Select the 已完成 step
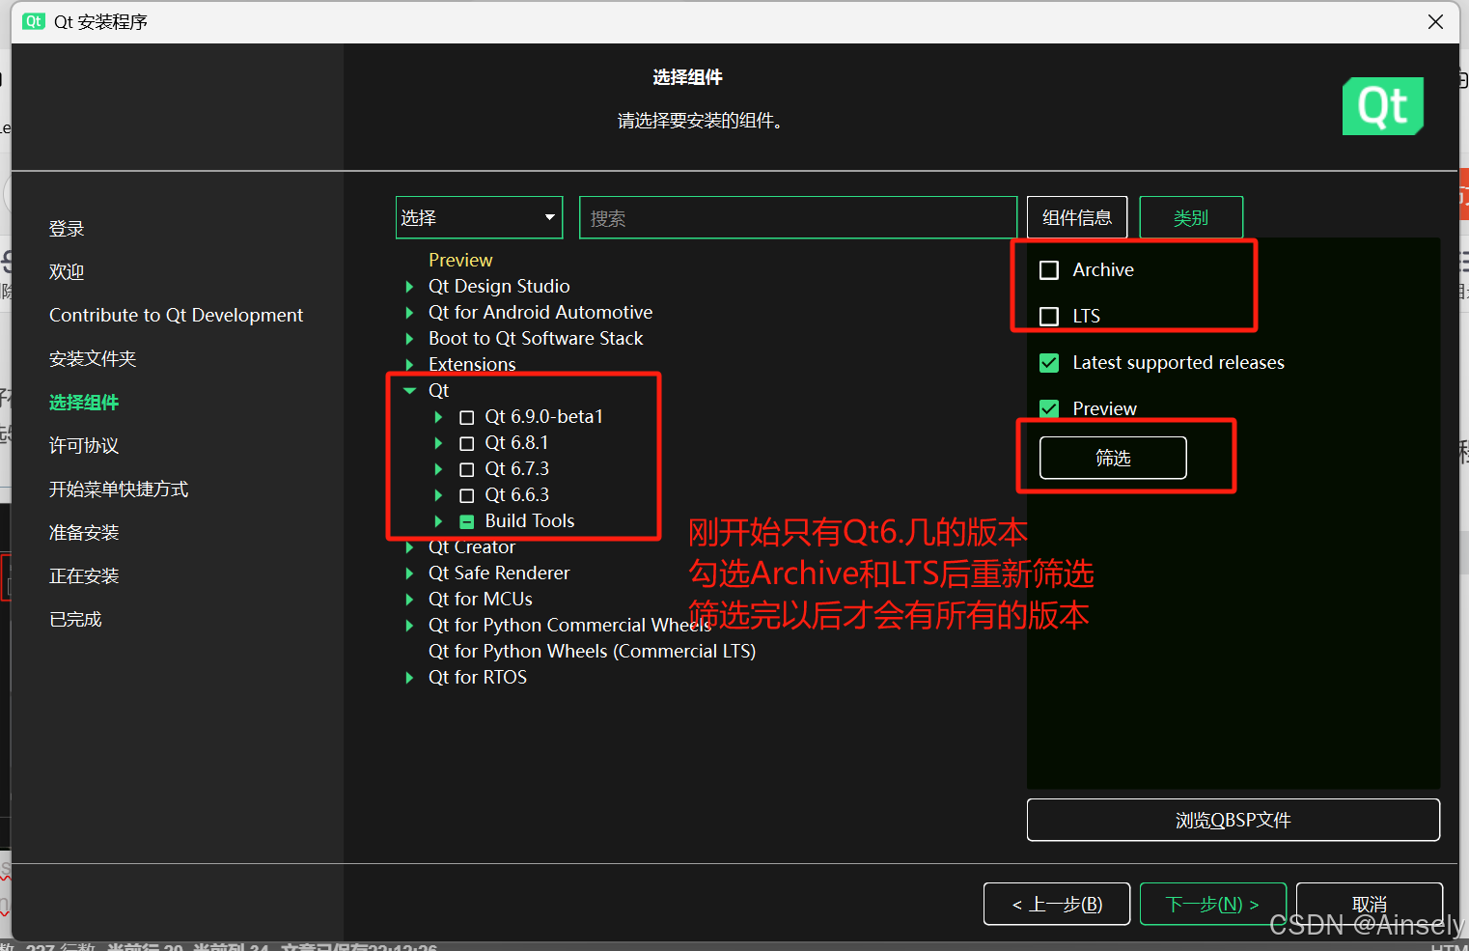 75,620
